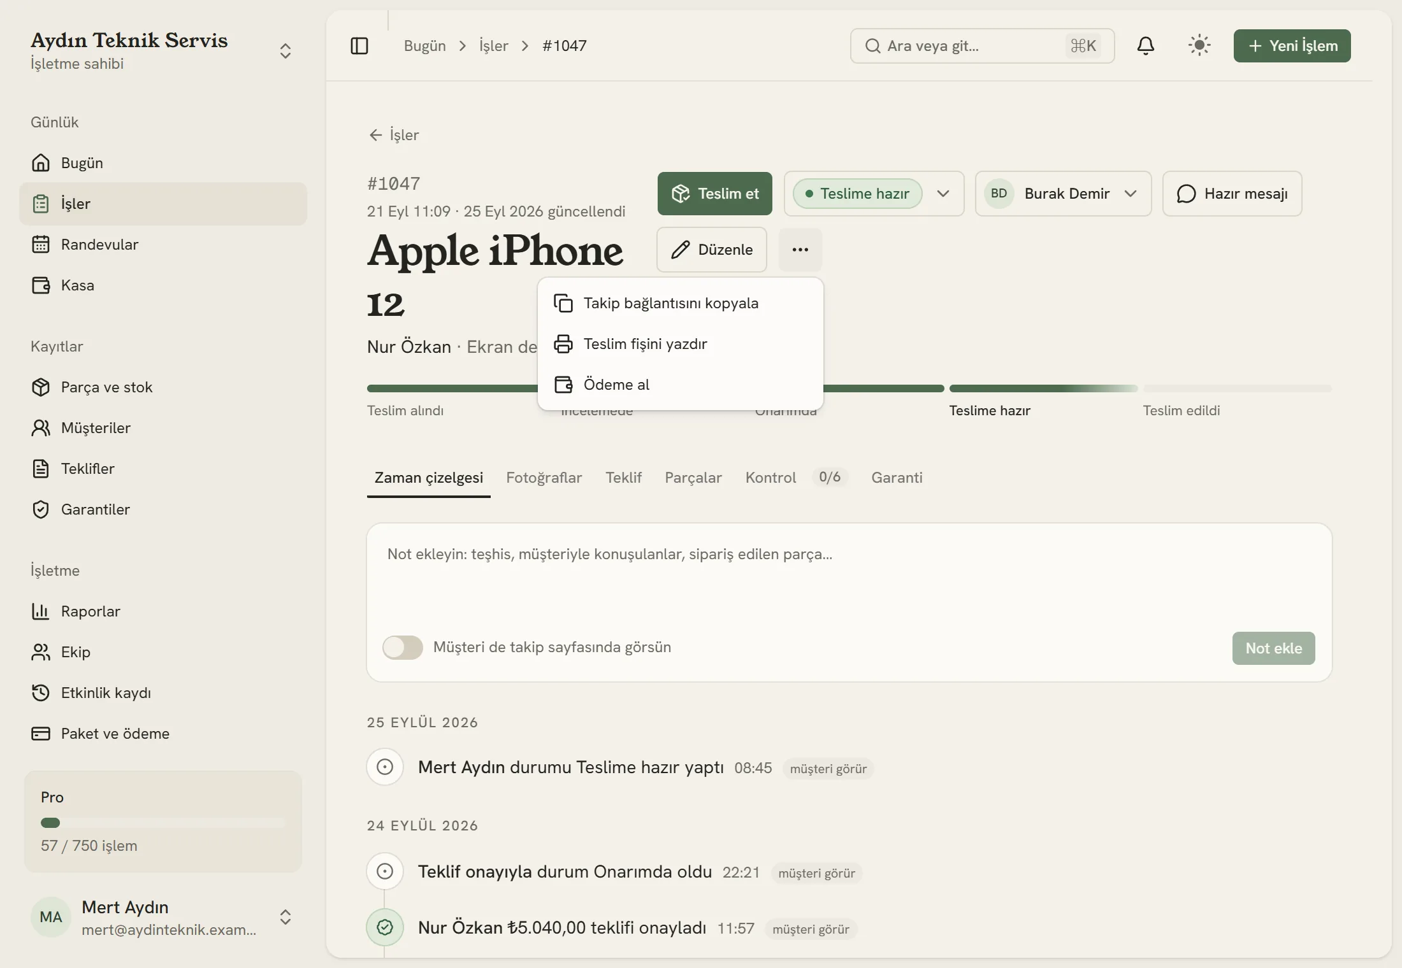1402x968 pixels.
Task: Go to Randevular in sidebar
Action: coord(163,245)
